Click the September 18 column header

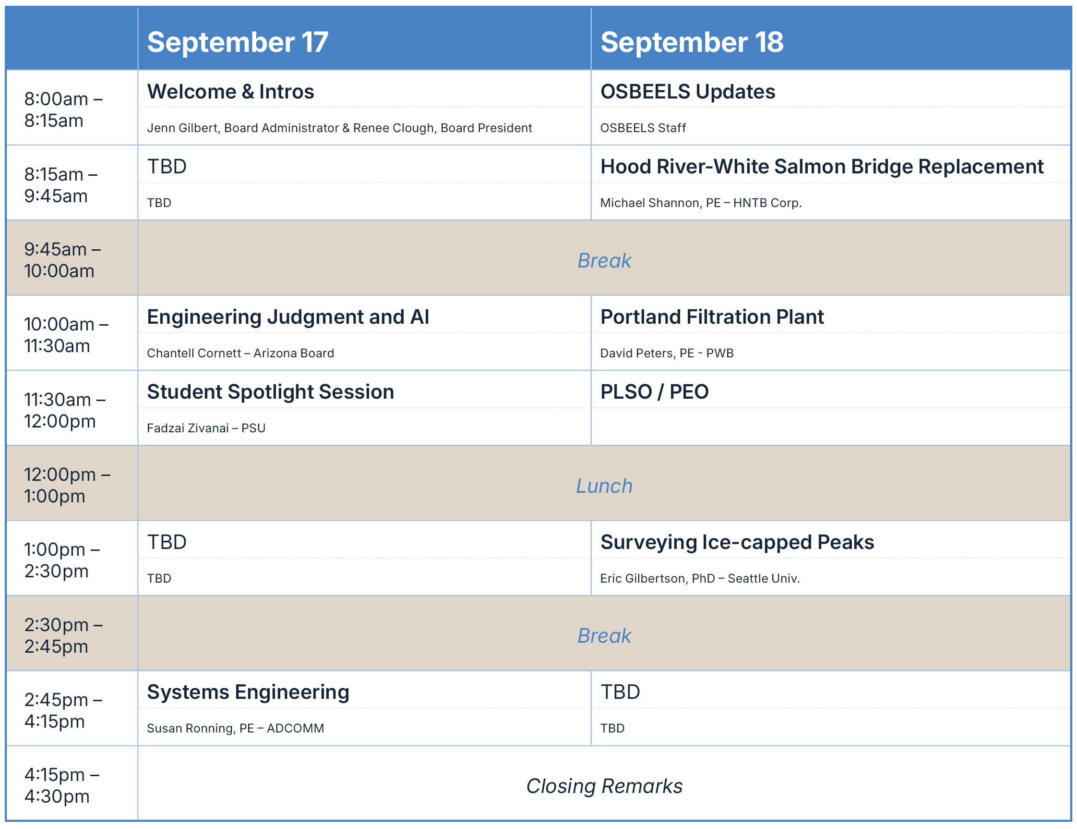[x=692, y=42]
